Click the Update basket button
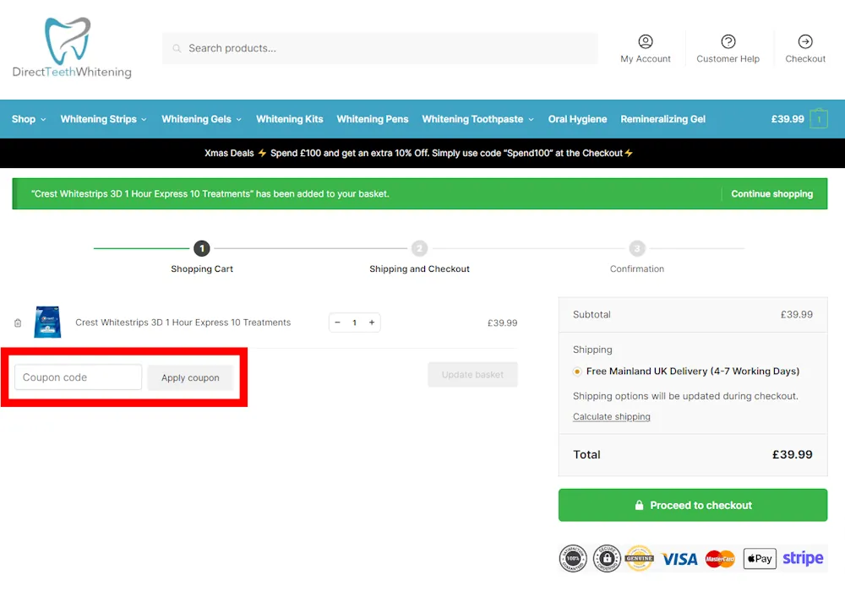 (x=472, y=375)
